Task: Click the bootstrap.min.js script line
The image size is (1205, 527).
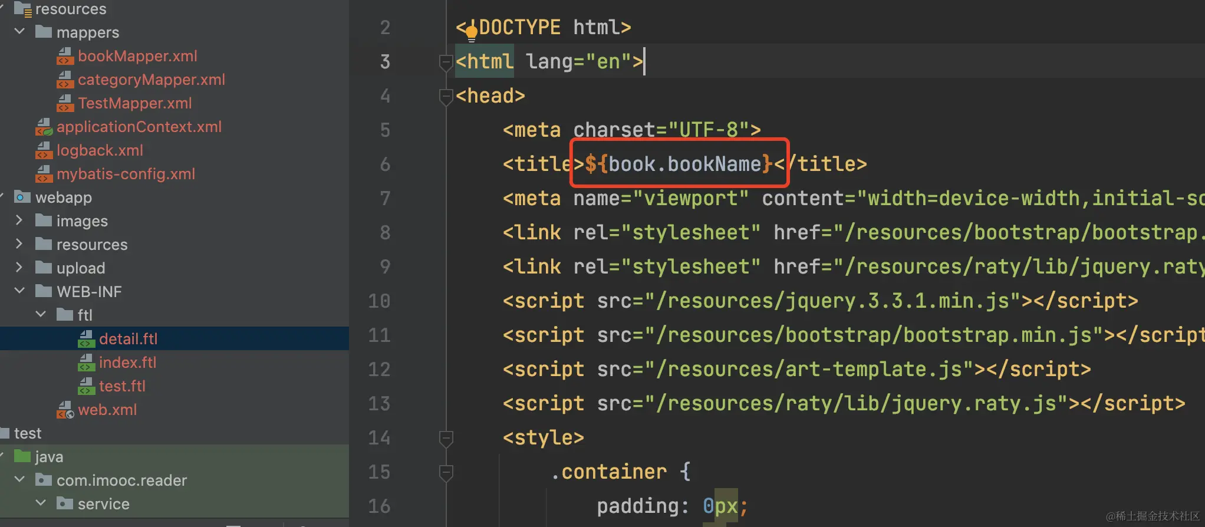Action: click(854, 335)
